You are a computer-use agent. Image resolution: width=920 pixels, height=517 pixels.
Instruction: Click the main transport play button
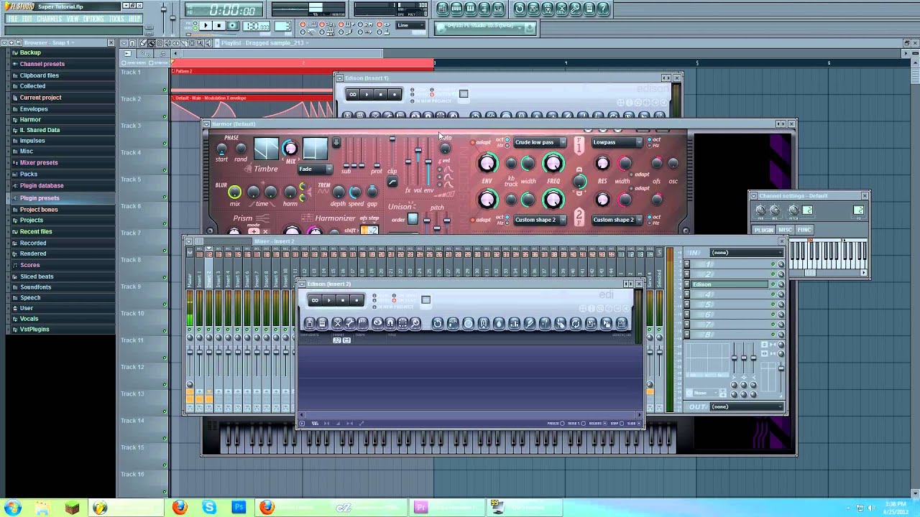206,26
